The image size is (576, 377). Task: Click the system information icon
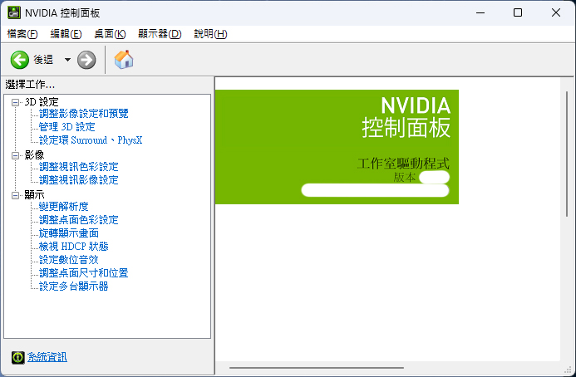point(17,357)
